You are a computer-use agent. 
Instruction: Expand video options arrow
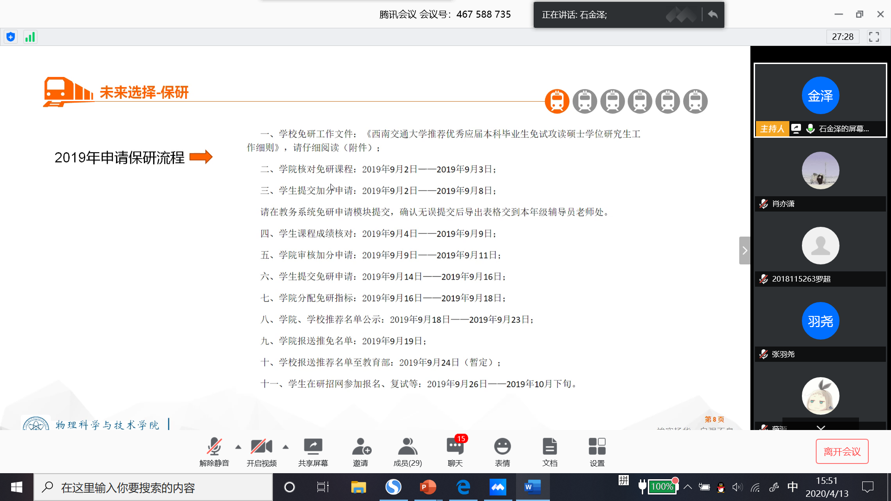[x=285, y=447]
